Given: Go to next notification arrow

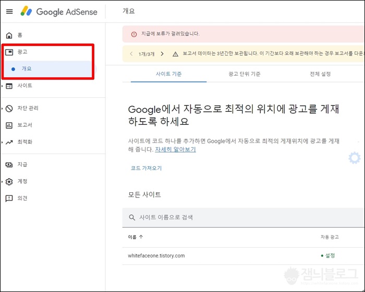Looking at the screenshot, I should 162,54.
